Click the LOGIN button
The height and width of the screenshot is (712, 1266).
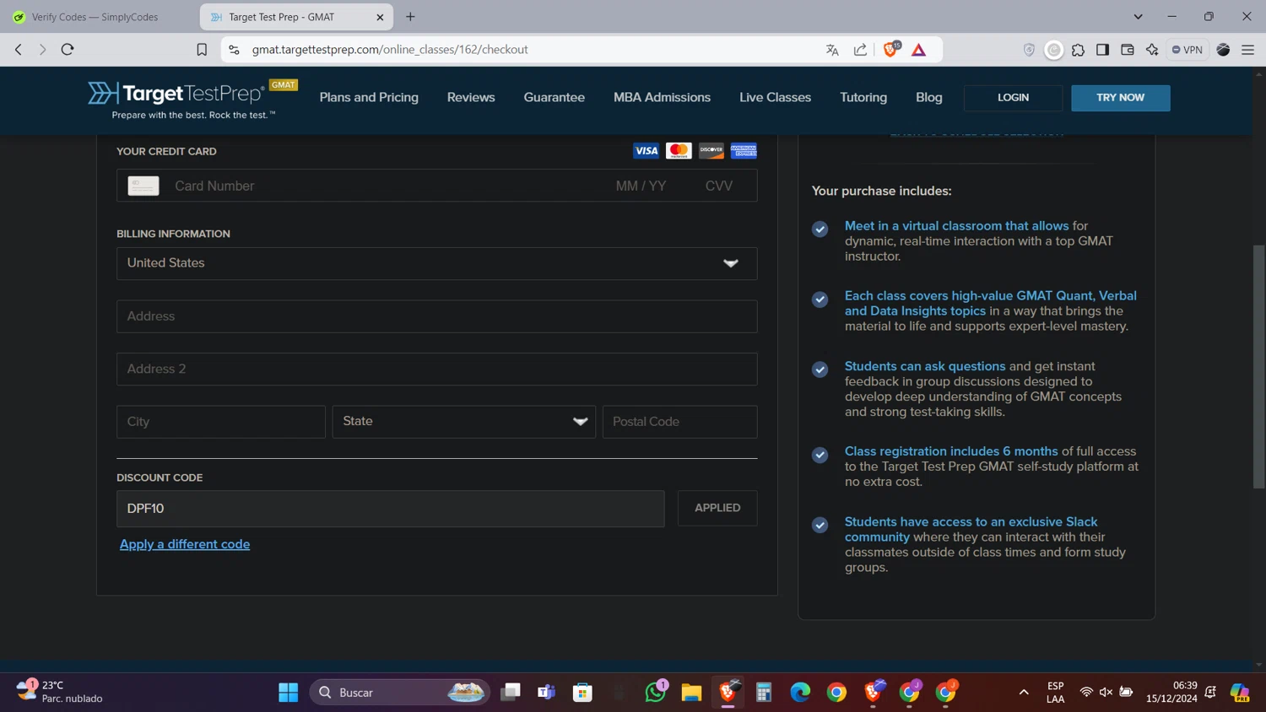[1013, 98]
